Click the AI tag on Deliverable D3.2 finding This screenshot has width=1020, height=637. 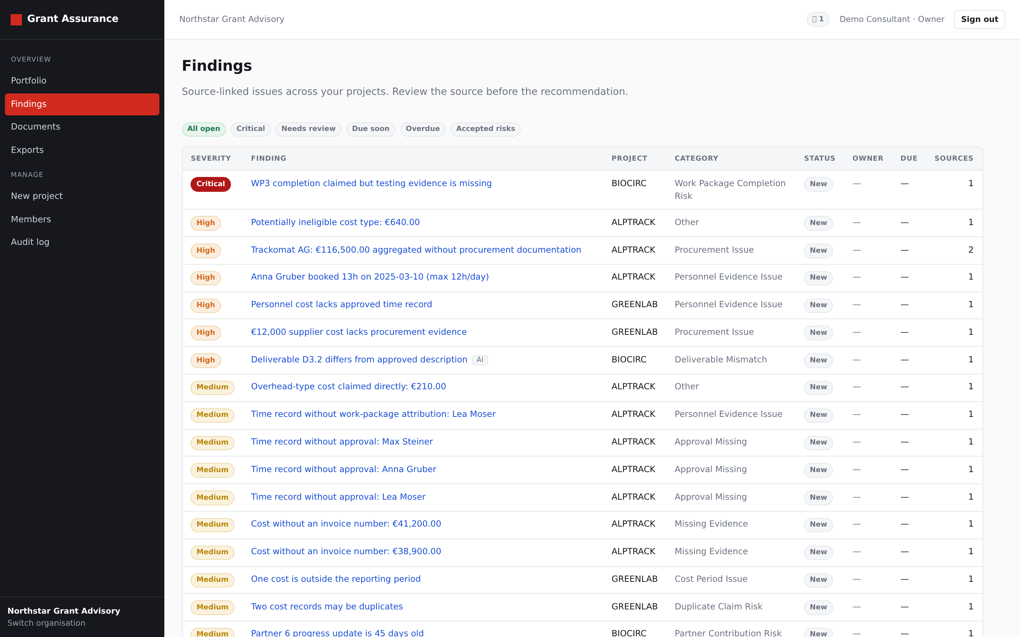(480, 360)
